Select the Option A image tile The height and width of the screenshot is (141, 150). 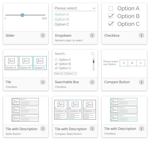click(11, 63)
